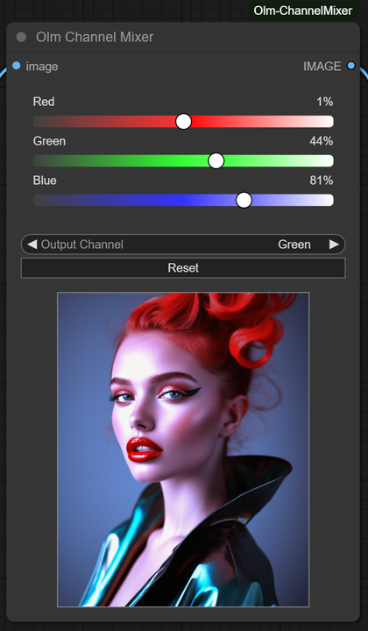
Task: Click the image input label
Action: (42, 67)
